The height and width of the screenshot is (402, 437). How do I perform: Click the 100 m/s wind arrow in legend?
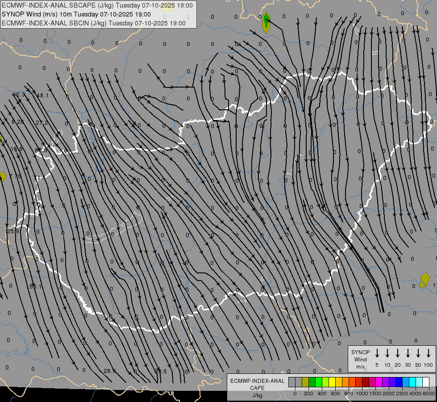pyautogui.click(x=429, y=353)
